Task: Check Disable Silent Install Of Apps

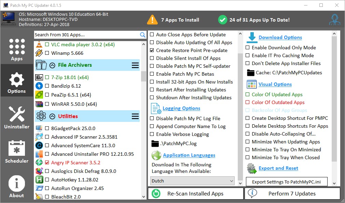Action: pos(152,58)
